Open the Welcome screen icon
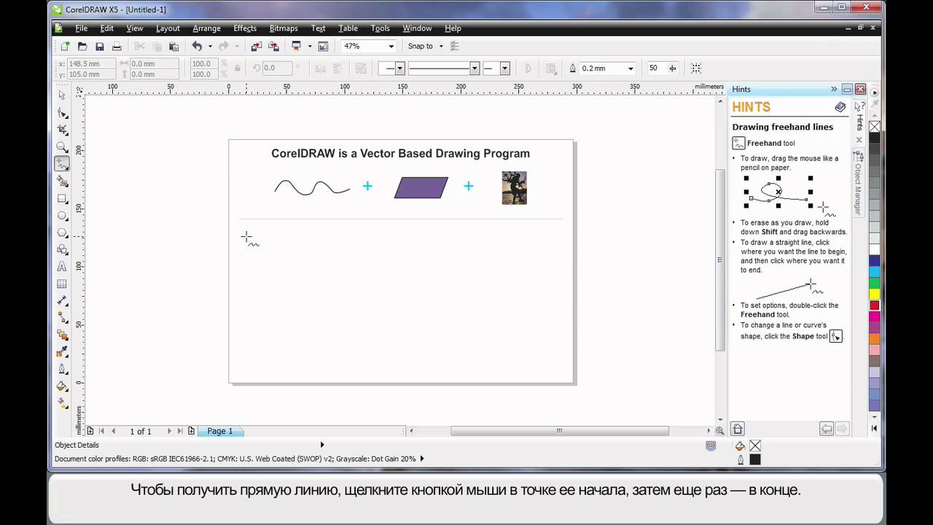The image size is (933, 525). click(323, 46)
